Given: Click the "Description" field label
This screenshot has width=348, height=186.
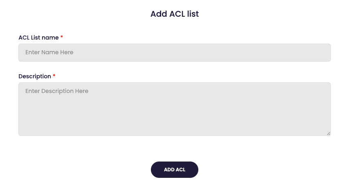Looking at the screenshot, I should tap(35, 76).
